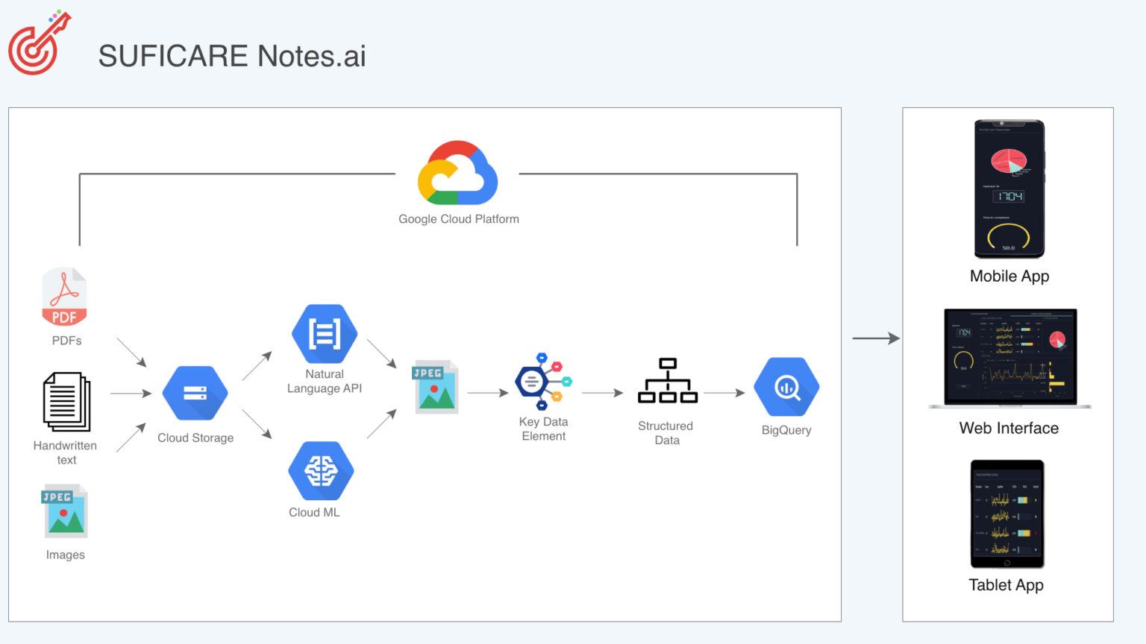This screenshot has height=644, width=1146.
Task: Click the 'Handwritten text' label
Action: [x=65, y=452]
